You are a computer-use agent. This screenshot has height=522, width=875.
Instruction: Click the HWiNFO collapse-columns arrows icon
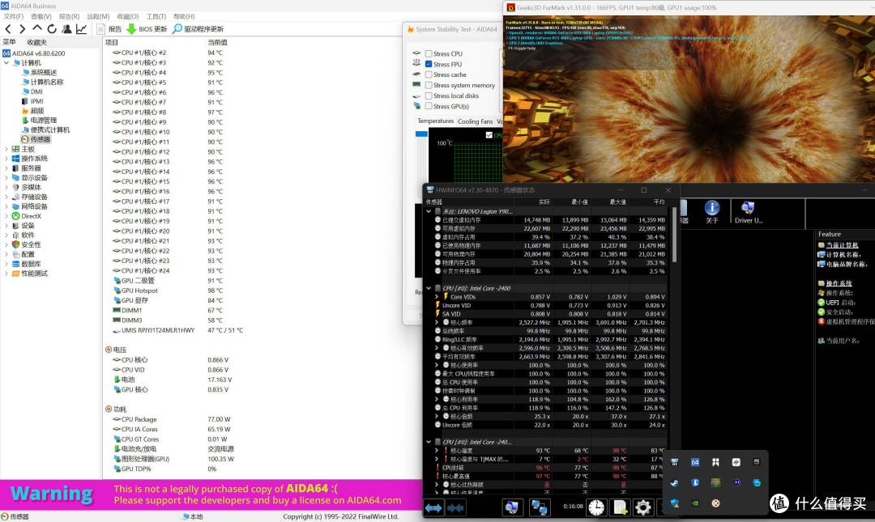pyautogui.click(x=455, y=507)
